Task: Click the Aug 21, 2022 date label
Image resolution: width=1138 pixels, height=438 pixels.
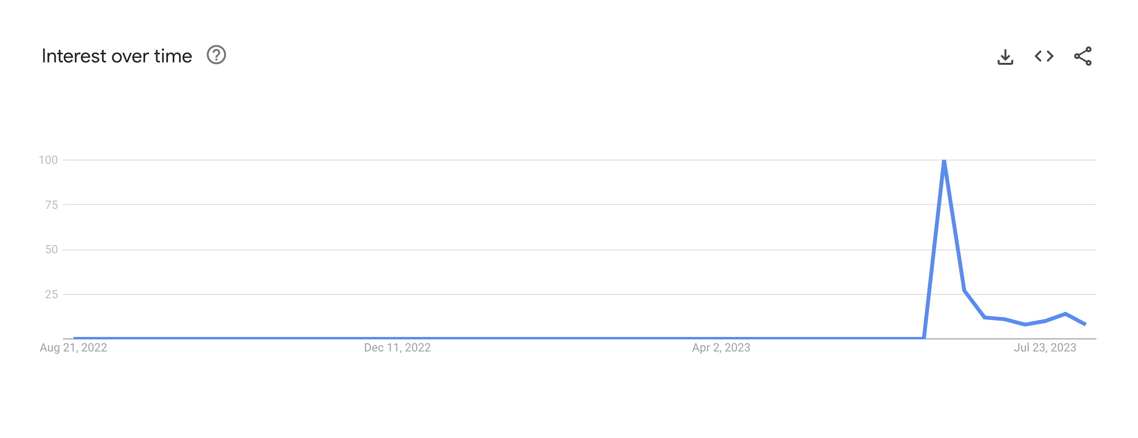Action: [x=74, y=348]
